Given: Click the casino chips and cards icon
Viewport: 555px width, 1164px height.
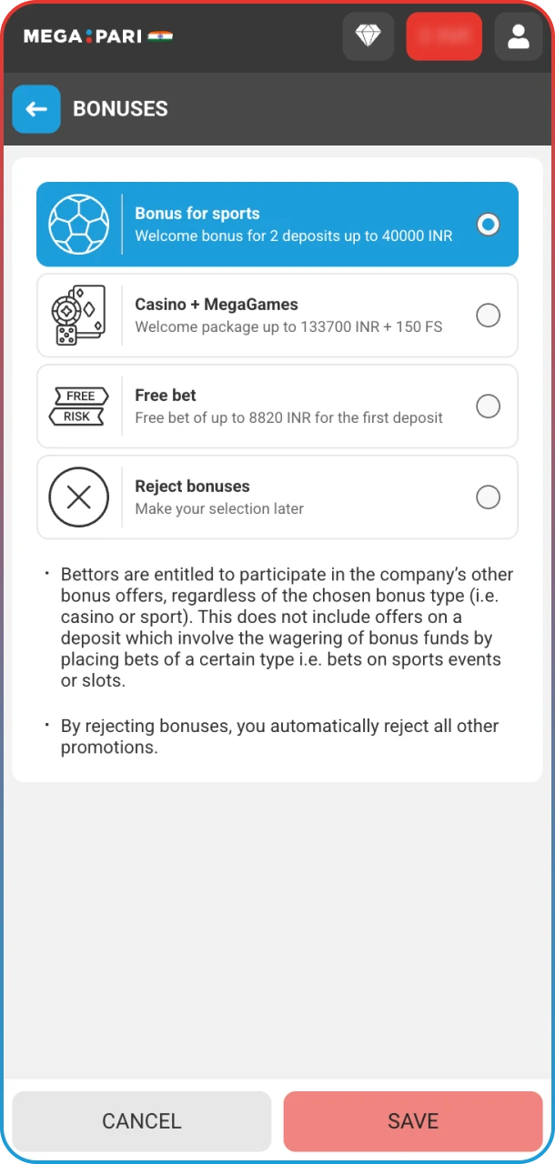Looking at the screenshot, I should 78,315.
